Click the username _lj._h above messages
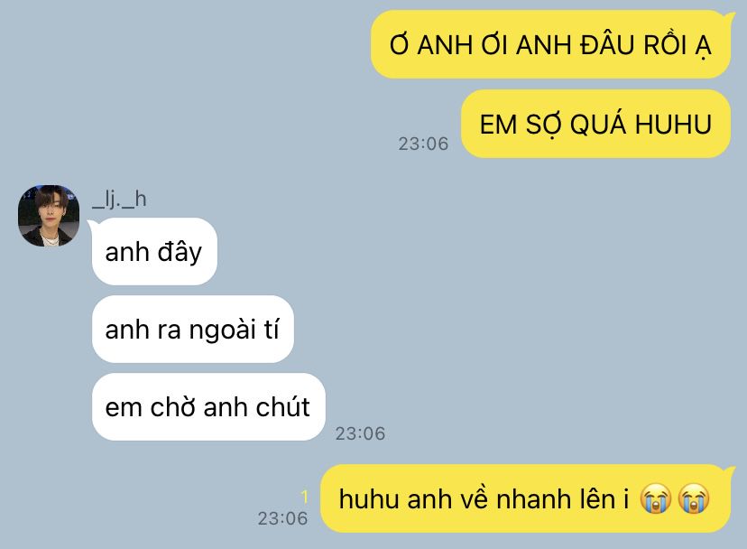This screenshot has width=747, height=549. (119, 199)
